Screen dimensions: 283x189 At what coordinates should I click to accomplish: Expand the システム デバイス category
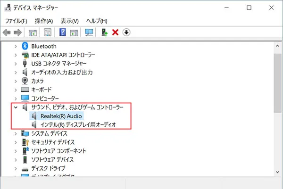click(x=16, y=134)
